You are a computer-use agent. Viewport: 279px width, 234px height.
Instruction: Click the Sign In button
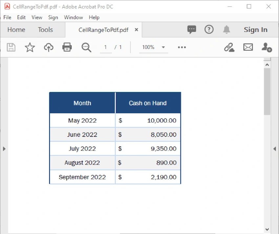point(255,30)
